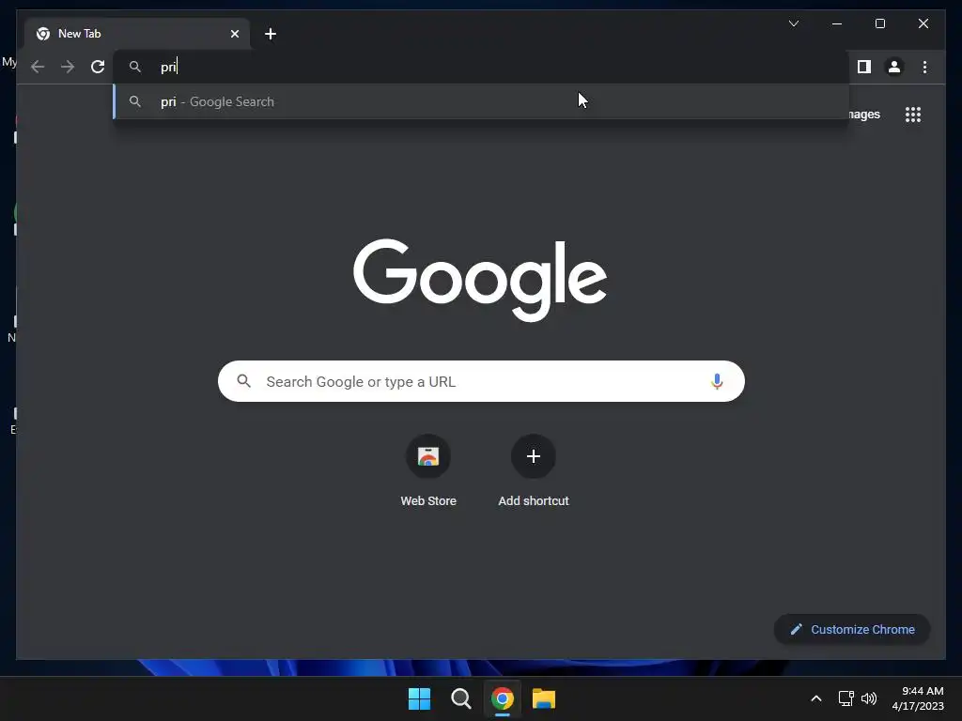Open the Chrome three-dot menu
The height and width of the screenshot is (721, 962).
924,67
